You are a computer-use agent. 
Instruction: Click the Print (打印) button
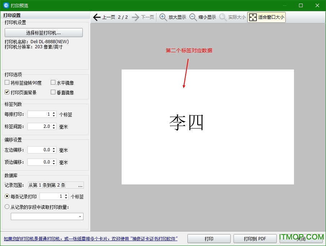209,239
